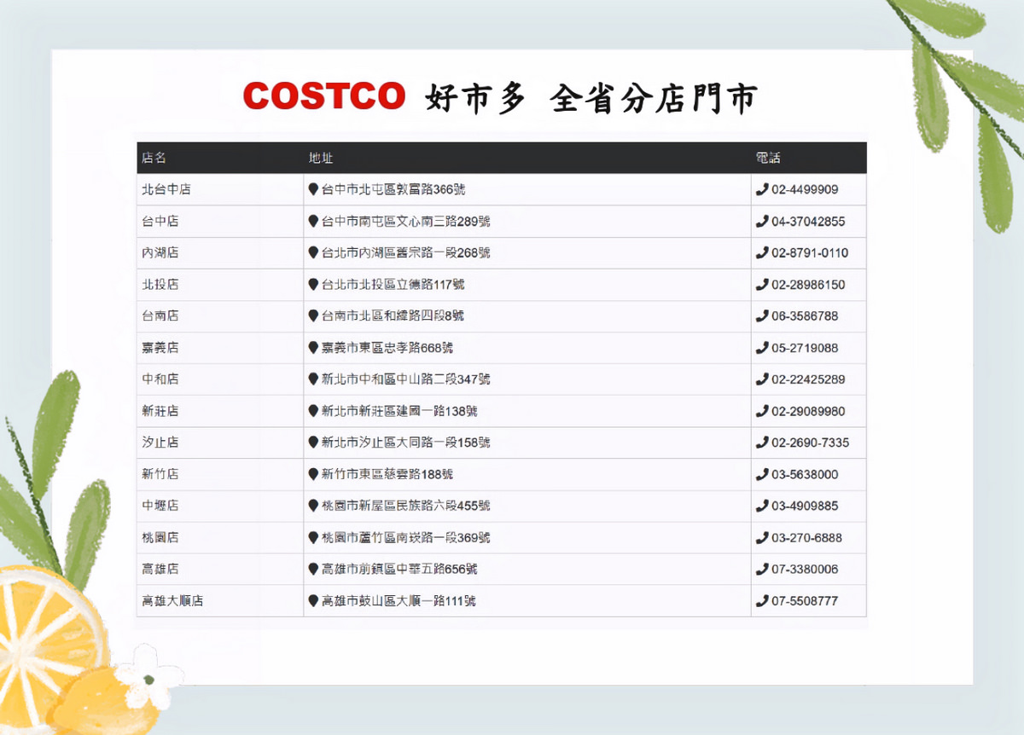Click the address 高雄市鼓山區大順一路111號

coord(399,601)
